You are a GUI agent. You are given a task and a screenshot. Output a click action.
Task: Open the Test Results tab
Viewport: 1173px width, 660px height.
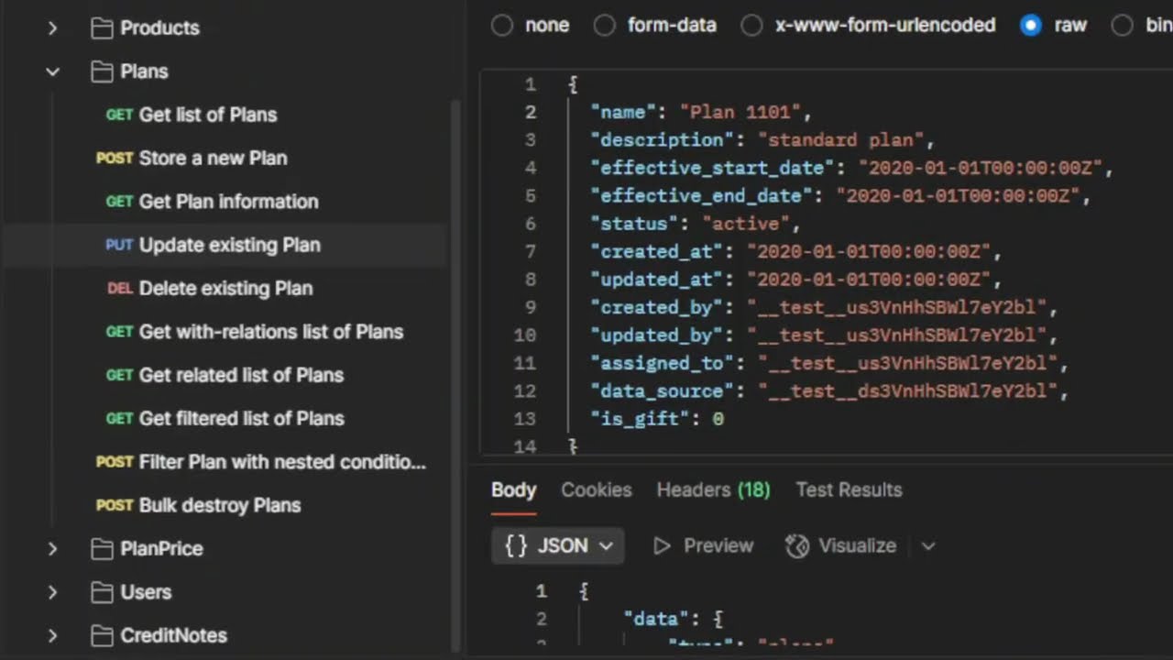(850, 490)
